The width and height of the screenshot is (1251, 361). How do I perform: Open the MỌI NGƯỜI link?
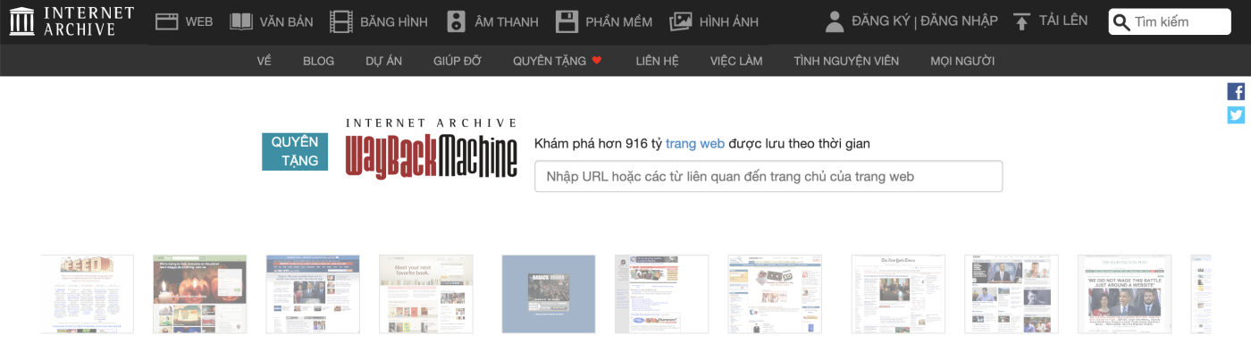[962, 61]
